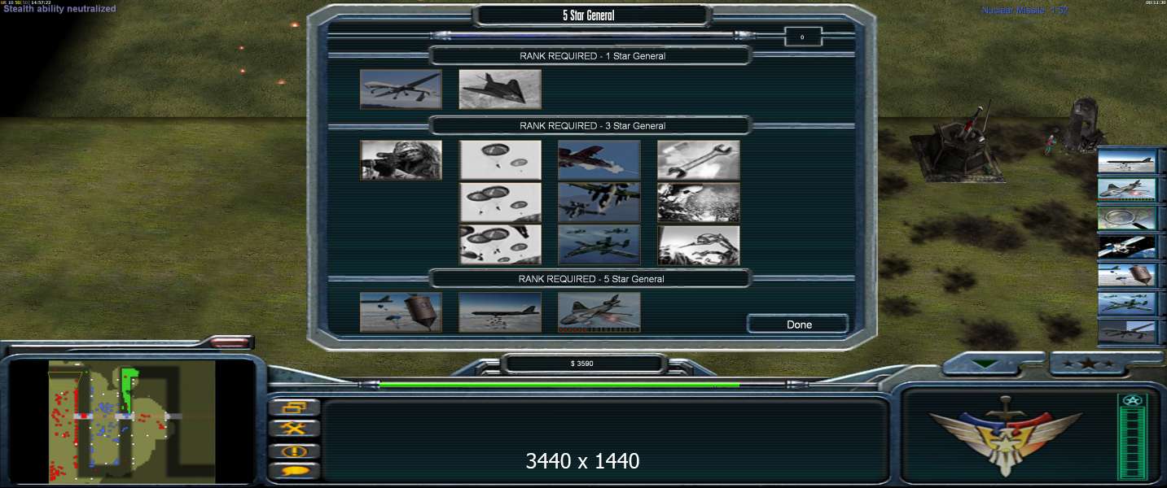Image resolution: width=1167 pixels, height=488 pixels.
Task: Click "RANK REQUIRED - 3 Star General" header
Action: pyautogui.click(x=592, y=126)
